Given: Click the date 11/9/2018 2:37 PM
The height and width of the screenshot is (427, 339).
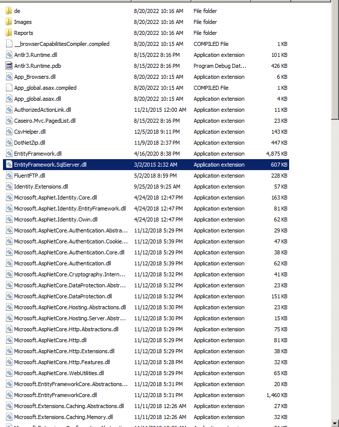Looking at the screenshot, I should [x=157, y=143].
